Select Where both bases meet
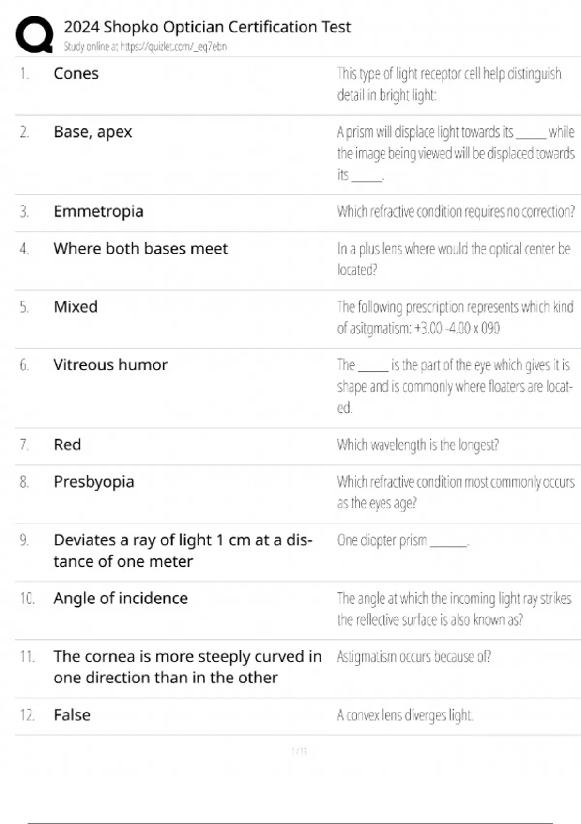Screen dimensions: 581x824 [140, 248]
